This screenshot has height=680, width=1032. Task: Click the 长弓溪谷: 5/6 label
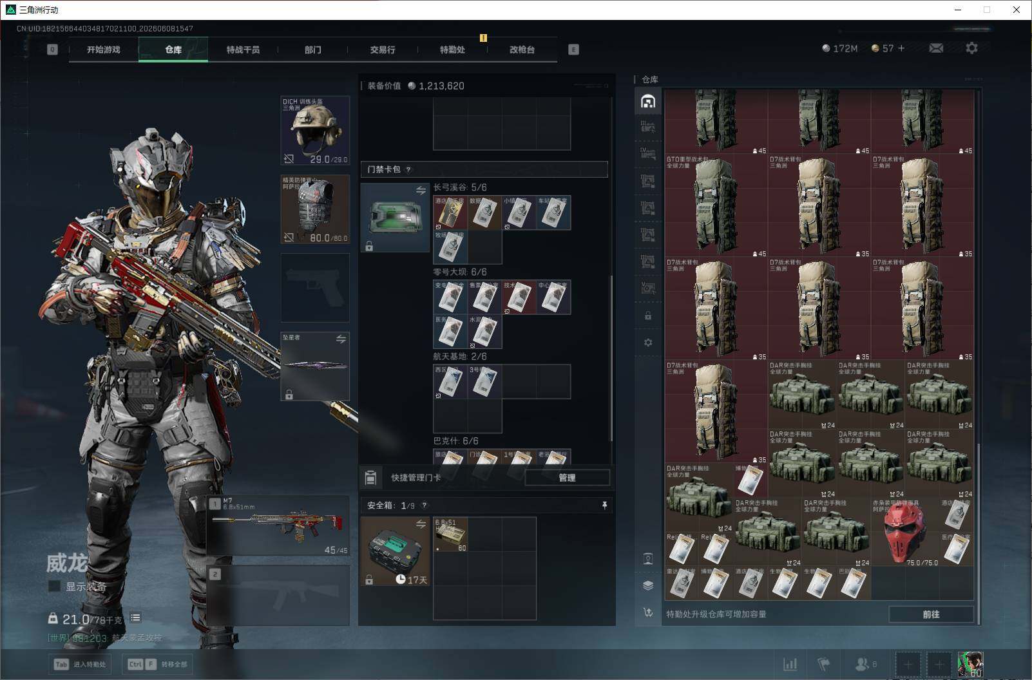click(x=460, y=187)
